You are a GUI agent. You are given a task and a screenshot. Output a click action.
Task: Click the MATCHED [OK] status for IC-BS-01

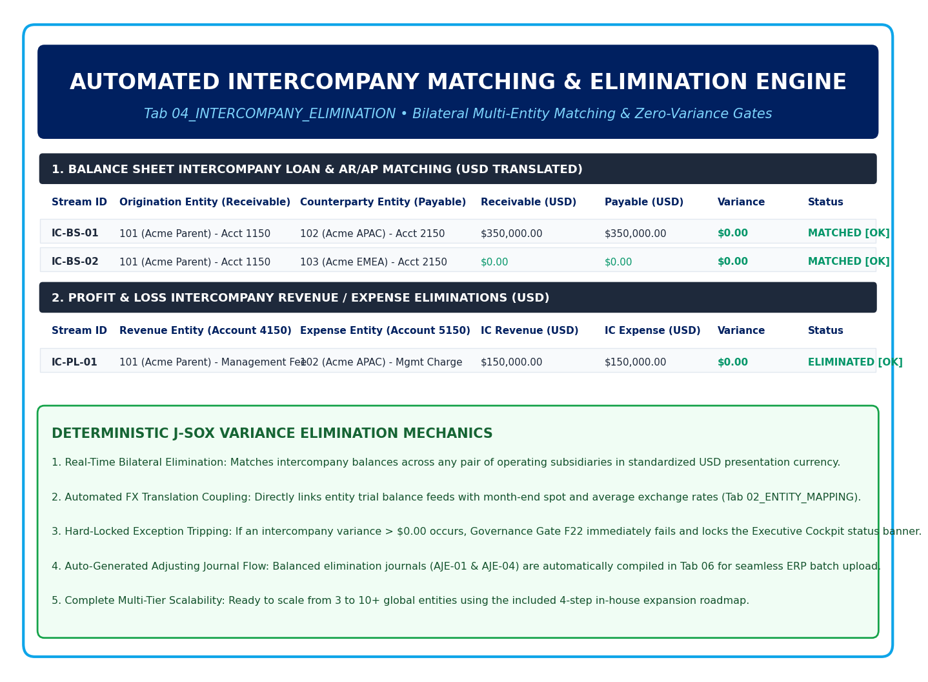pos(849,233)
